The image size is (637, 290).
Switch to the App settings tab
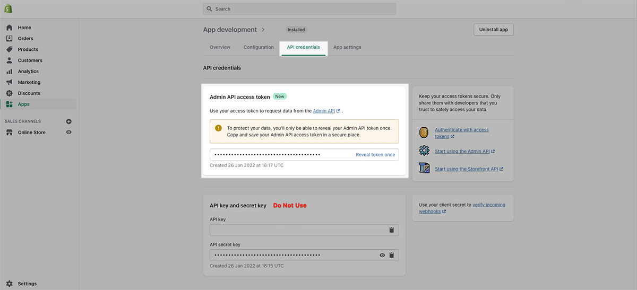pyautogui.click(x=347, y=47)
